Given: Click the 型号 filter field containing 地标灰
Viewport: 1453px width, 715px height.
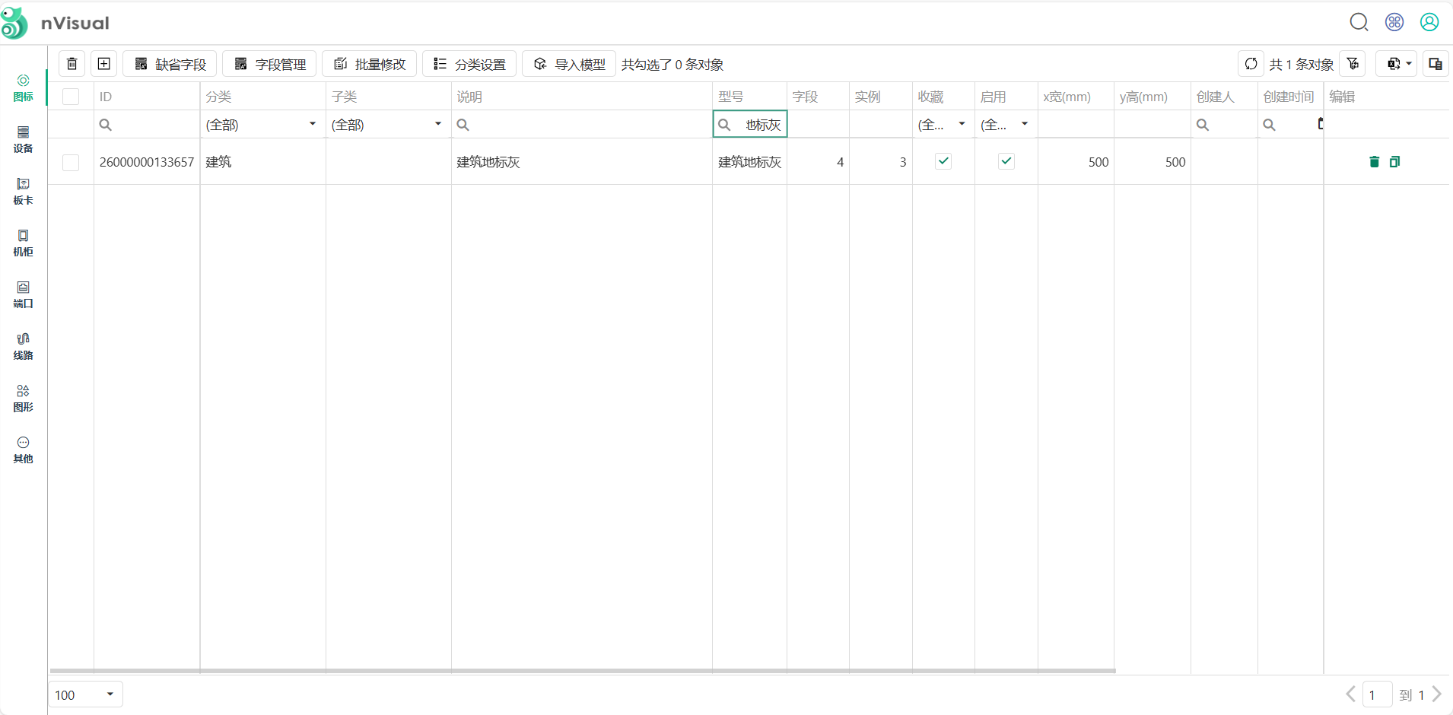Looking at the screenshot, I should (750, 124).
